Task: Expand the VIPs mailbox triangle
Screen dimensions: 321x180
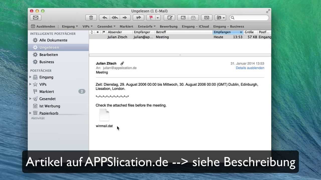Action: [30, 84]
